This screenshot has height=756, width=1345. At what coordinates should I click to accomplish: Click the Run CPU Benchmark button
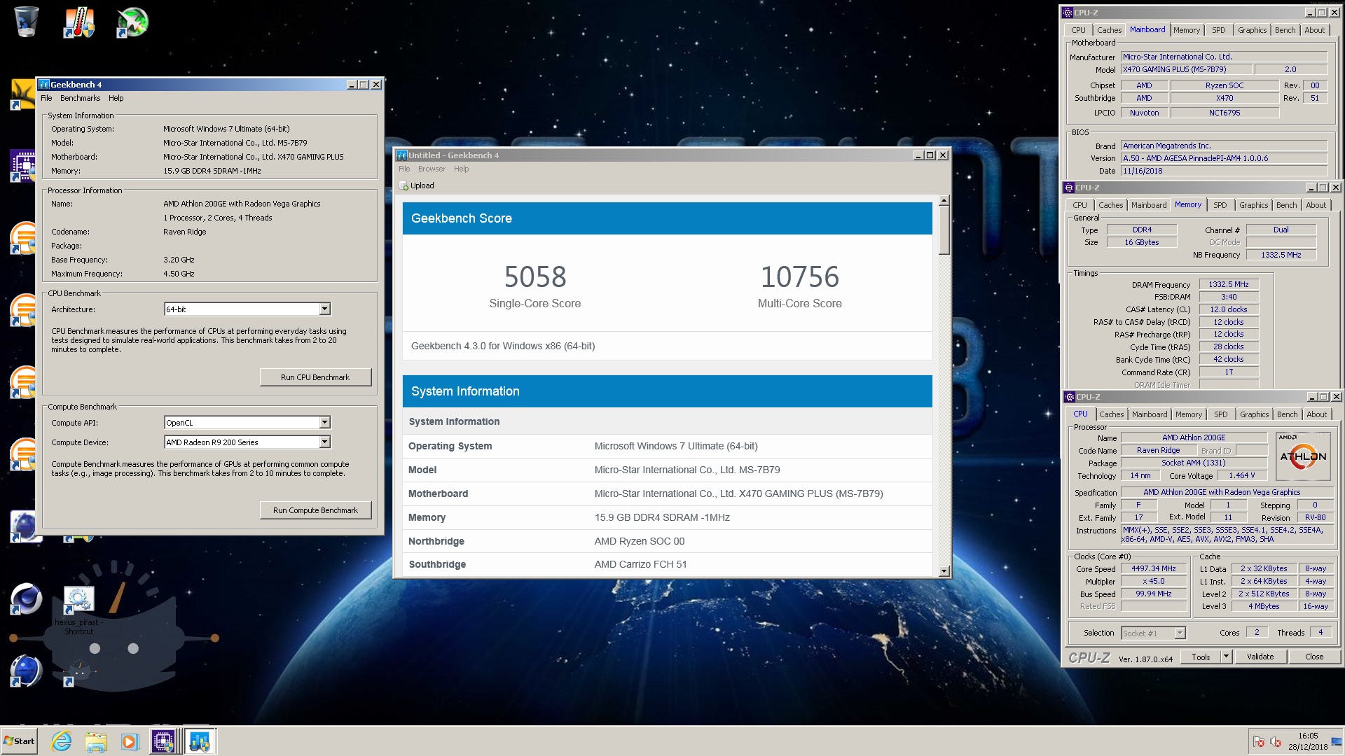[x=315, y=377]
